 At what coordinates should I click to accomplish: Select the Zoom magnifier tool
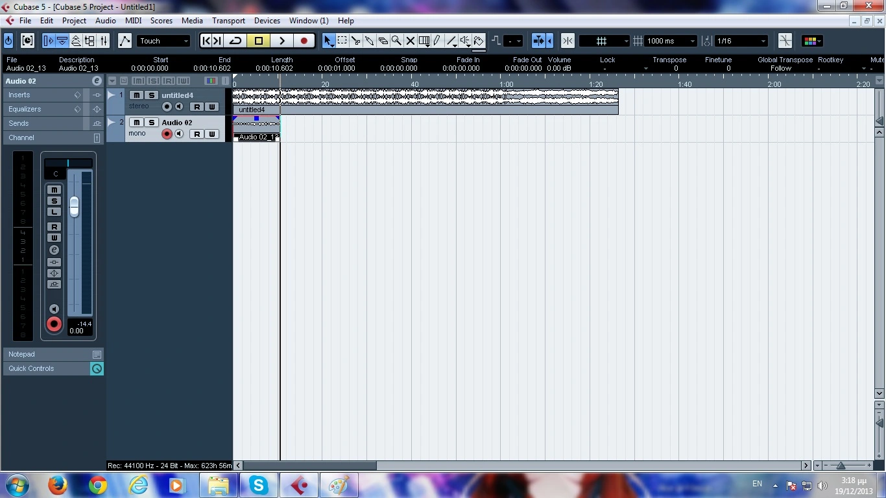click(397, 41)
